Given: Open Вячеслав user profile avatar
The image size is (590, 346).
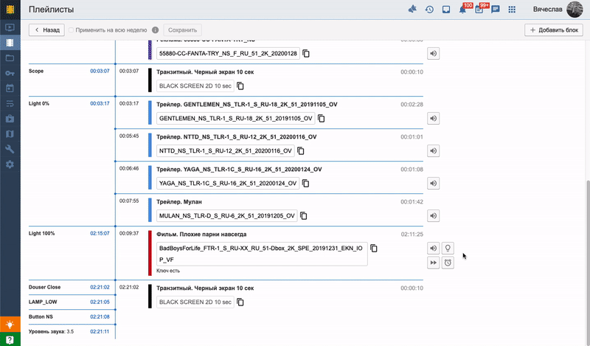Looking at the screenshot, I should pos(575,10).
